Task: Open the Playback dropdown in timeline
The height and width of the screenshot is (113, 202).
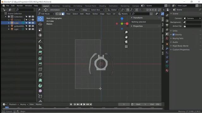Action: (x=14, y=105)
